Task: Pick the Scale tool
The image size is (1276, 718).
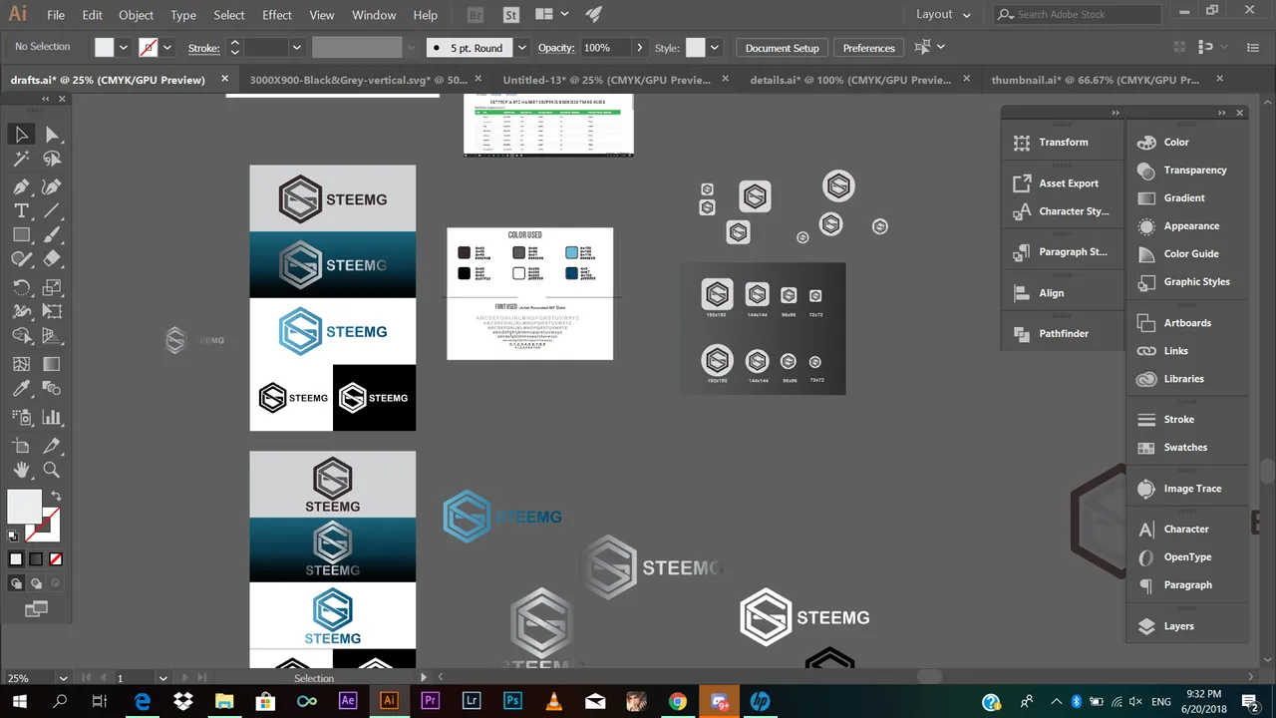Action: coord(52,287)
